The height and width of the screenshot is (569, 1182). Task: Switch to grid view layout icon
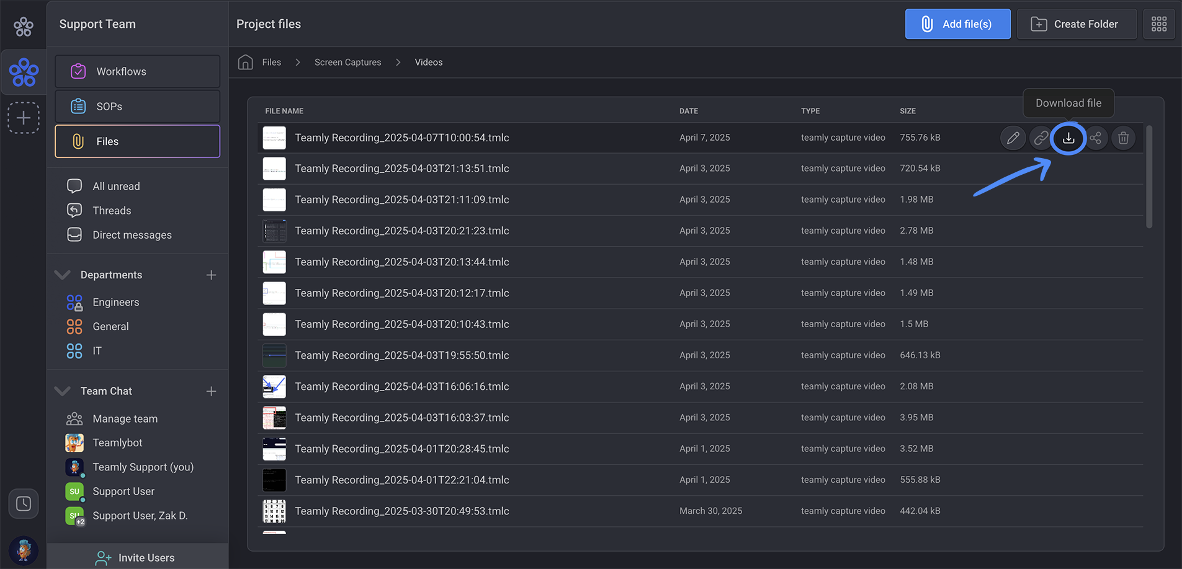click(1159, 24)
